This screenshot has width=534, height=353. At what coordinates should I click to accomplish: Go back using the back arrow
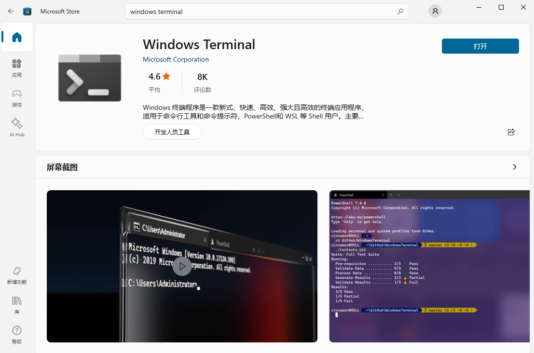coord(11,11)
